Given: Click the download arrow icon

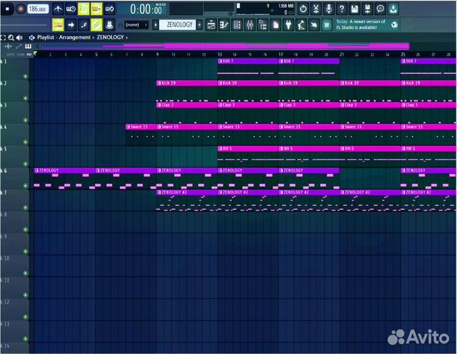Looking at the screenshot, I should point(393,9).
